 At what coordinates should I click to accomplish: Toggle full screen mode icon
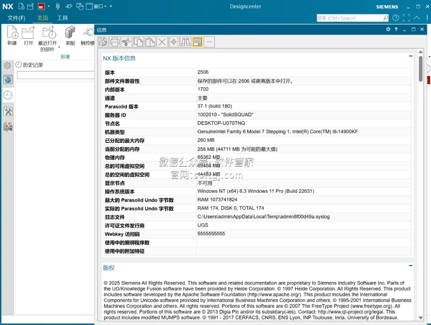pos(406,18)
